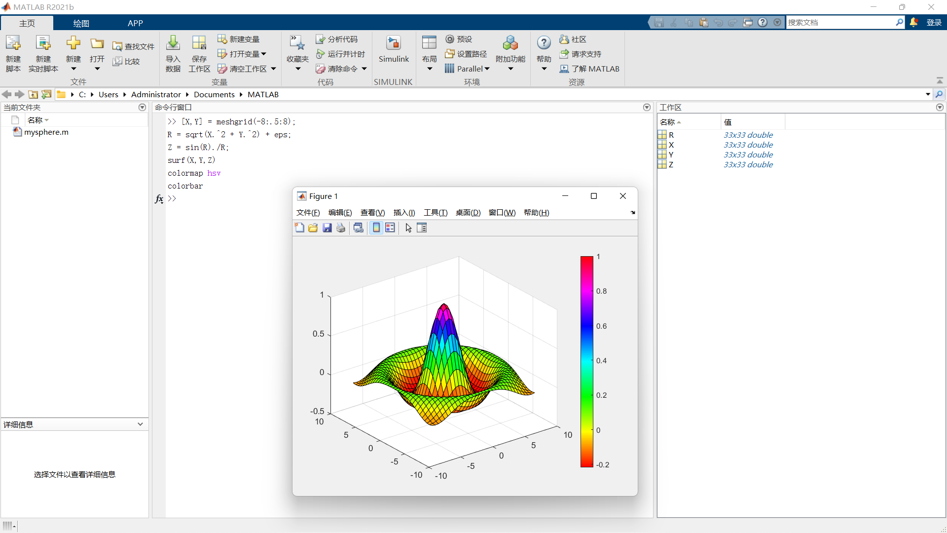947x533 pixels.
Task: Click the Compare files button
Action: point(126,61)
